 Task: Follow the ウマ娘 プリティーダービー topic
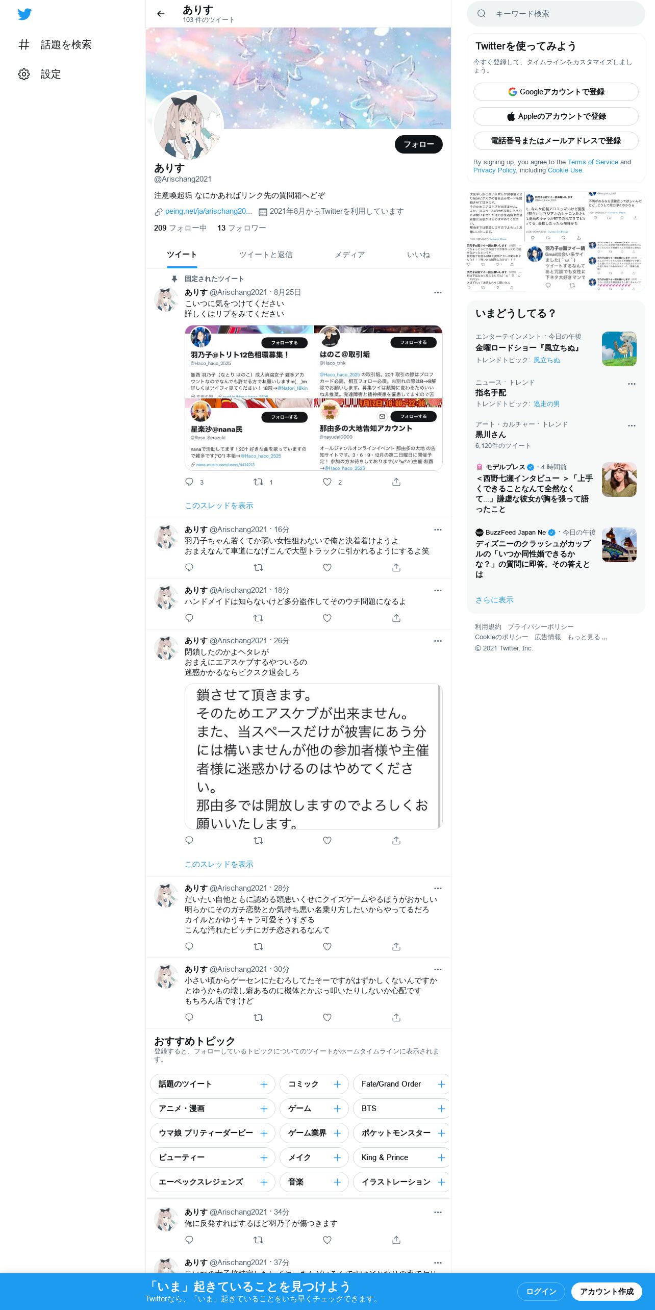tap(264, 1133)
